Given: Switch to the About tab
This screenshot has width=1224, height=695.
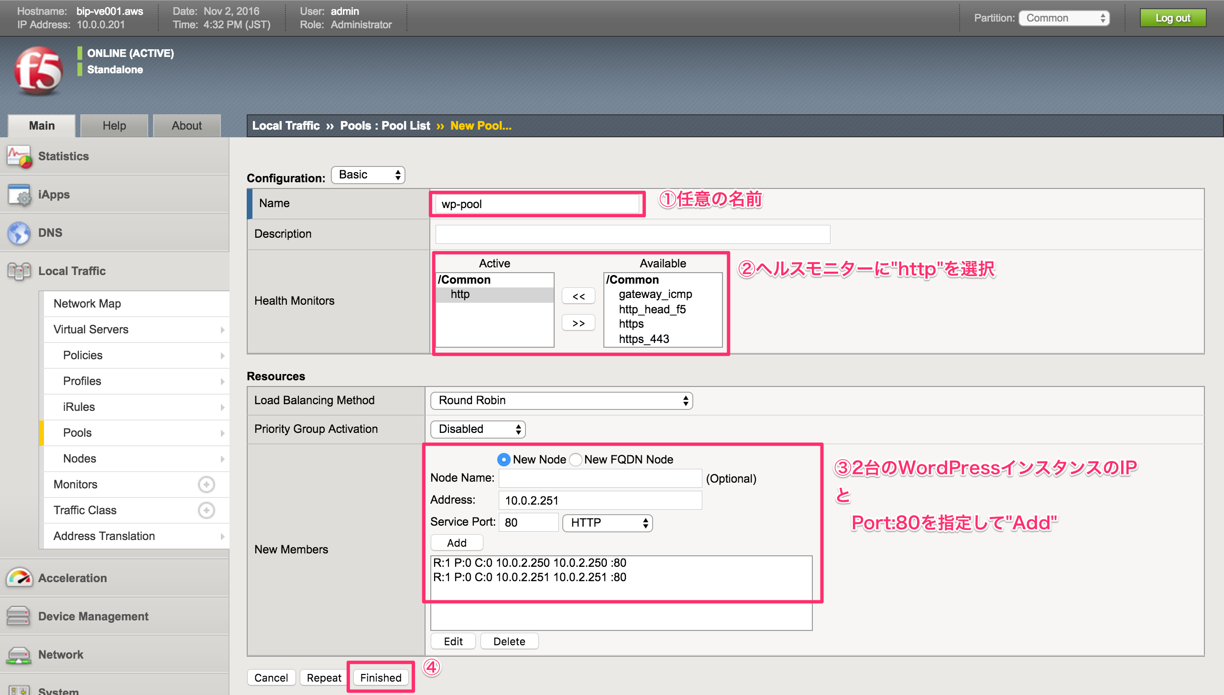Looking at the screenshot, I should coord(187,126).
